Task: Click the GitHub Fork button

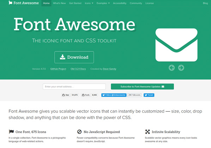Action: [86, 95]
